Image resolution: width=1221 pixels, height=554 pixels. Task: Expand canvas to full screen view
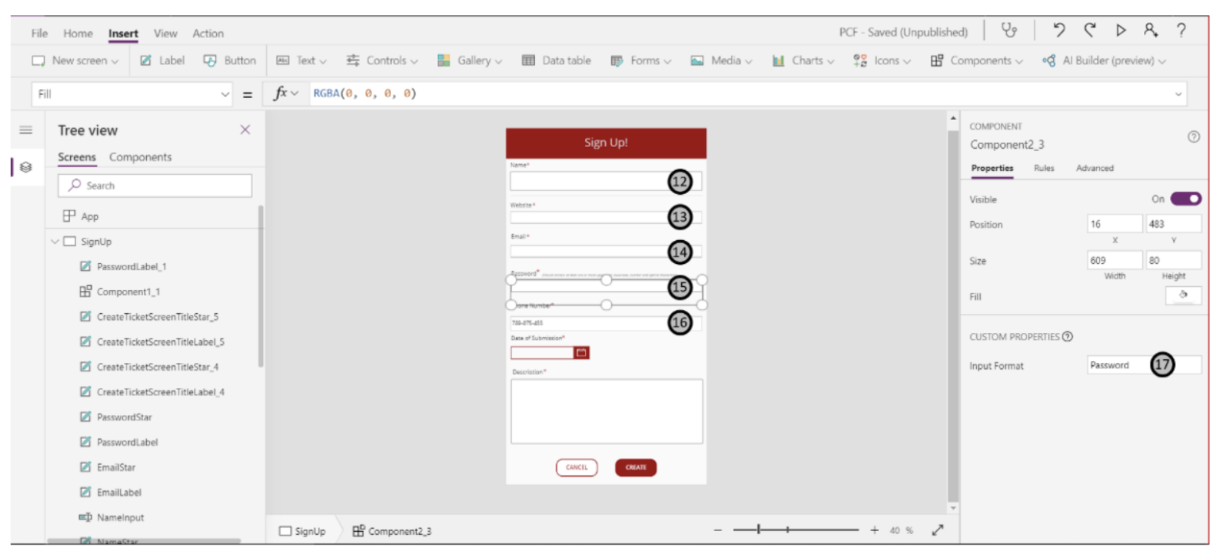tap(938, 530)
